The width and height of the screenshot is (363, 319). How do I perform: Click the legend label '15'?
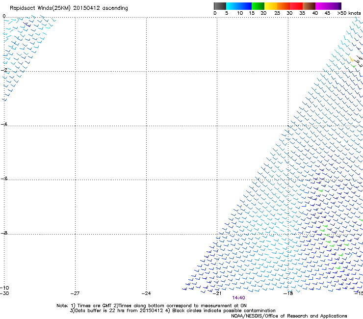(252, 13)
